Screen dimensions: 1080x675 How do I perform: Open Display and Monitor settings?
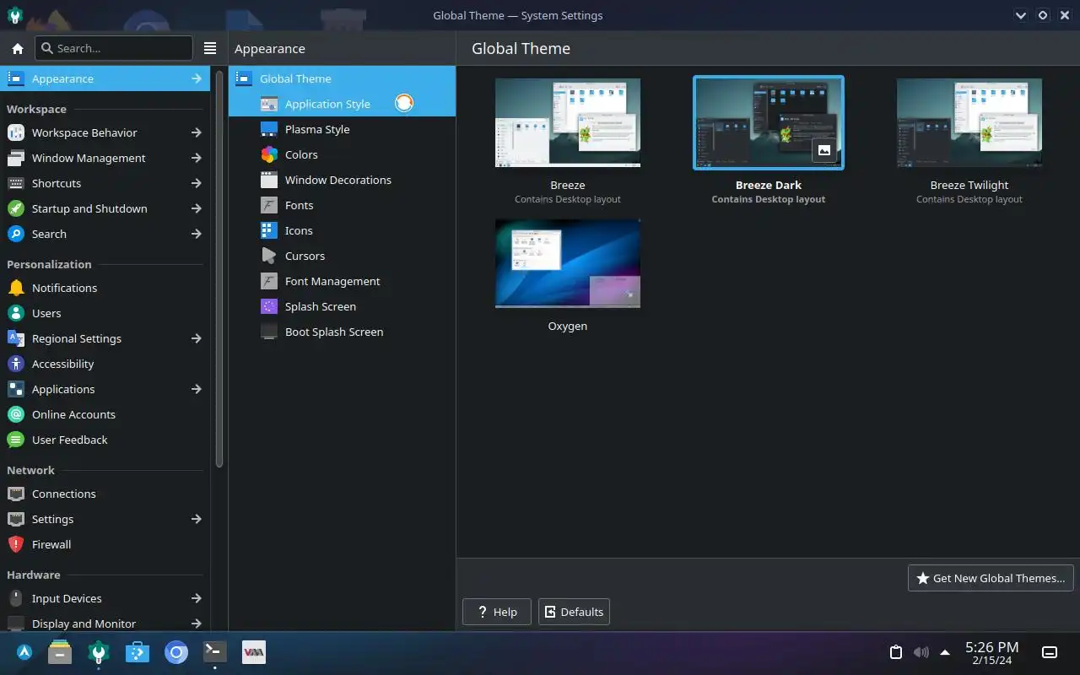click(x=105, y=624)
